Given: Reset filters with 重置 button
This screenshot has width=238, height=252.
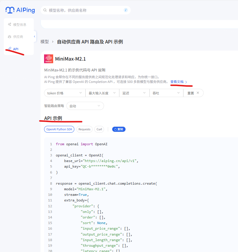Looking at the screenshot, I should click(193, 93).
